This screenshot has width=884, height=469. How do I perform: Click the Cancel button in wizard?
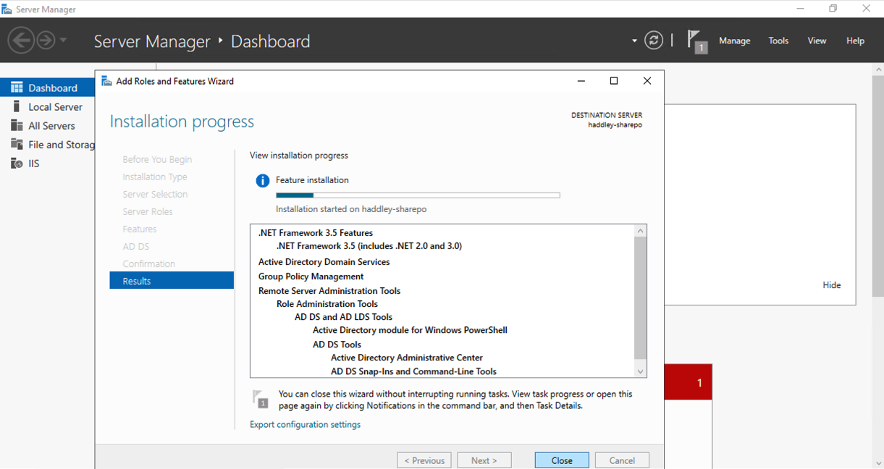click(622, 460)
